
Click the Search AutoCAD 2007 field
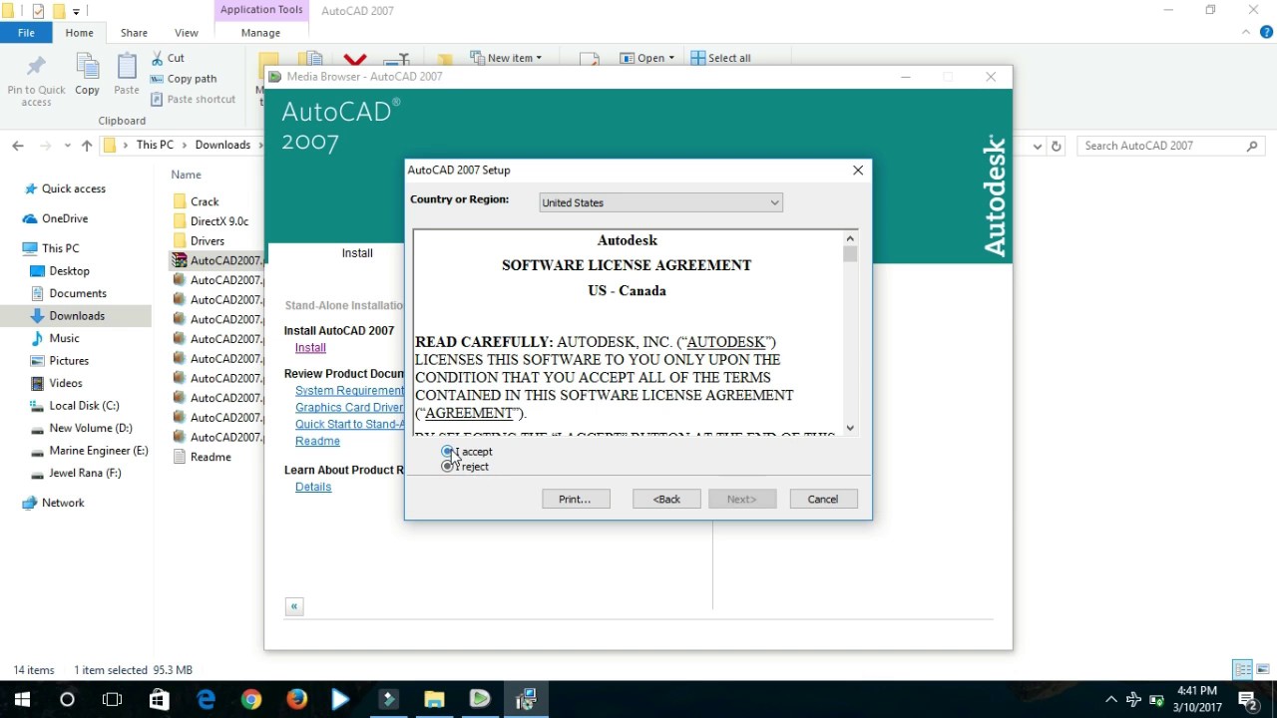1170,146
